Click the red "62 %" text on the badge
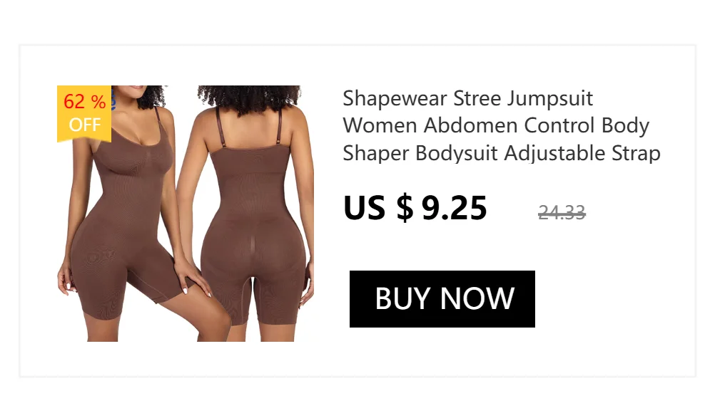Image resolution: width=715 pixels, height=413 pixels. click(85, 102)
